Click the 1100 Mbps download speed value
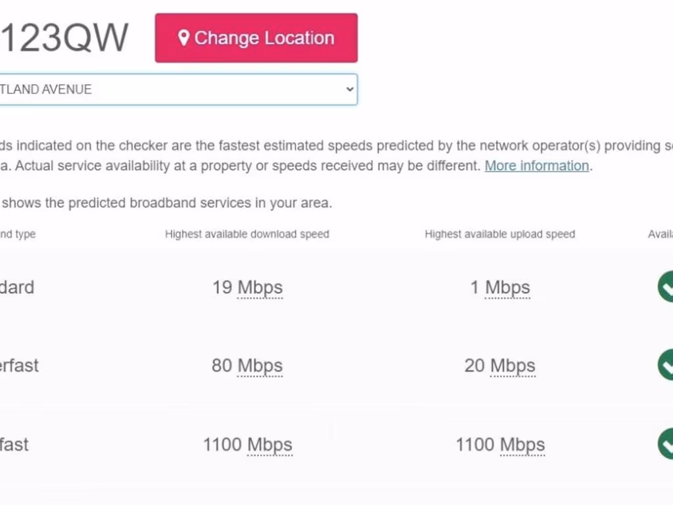Image resolution: width=673 pixels, height=505 pixels. [247, 445]
